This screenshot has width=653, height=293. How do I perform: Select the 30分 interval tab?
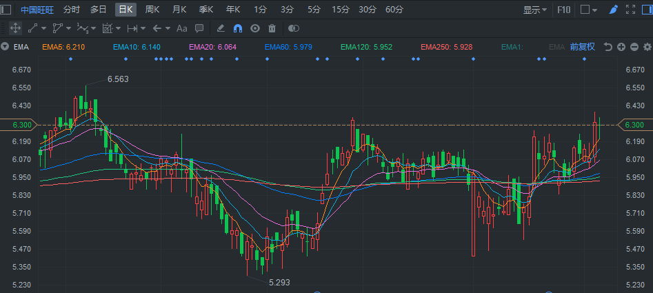coord(368,10)
